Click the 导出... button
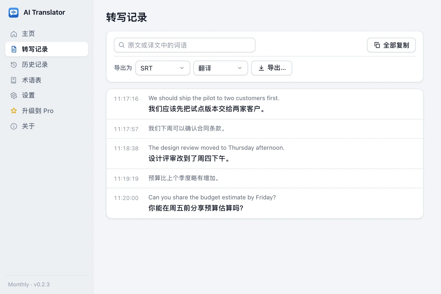The image size is (441, 294). 272,68
